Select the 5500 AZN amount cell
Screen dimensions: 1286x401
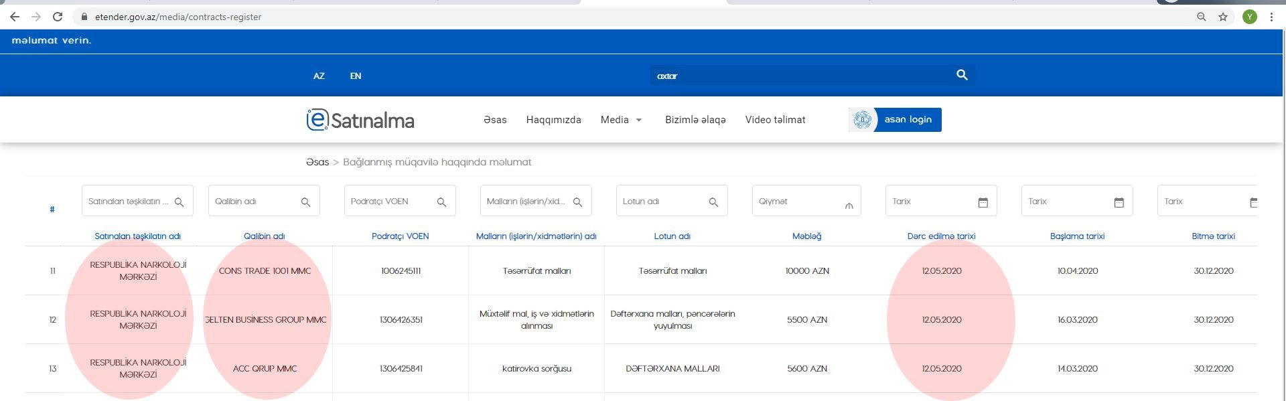[x=807, y=320]
